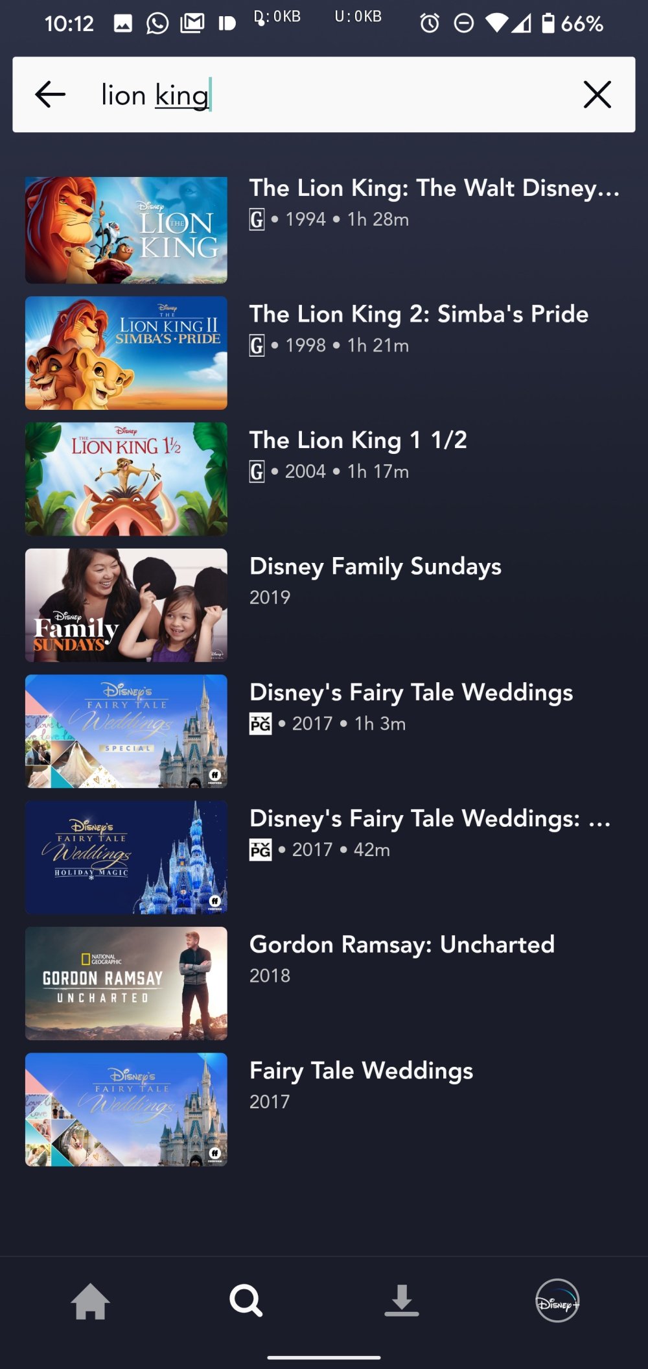Open Disney Family Sundays thumbnail
Image resolution: width=648 pixels, height=1369 pixels.
tap(126, 605)
